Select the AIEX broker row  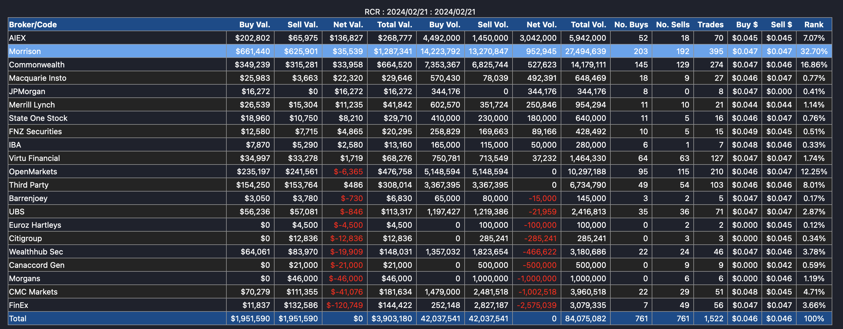(x=420, y=38)
